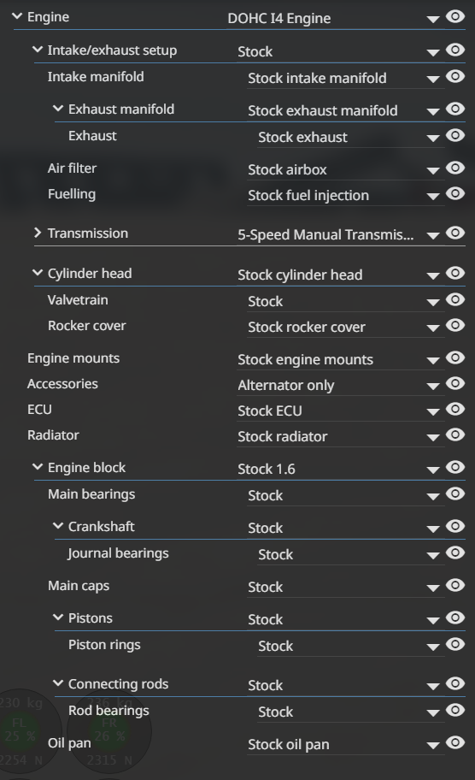475x780 pixels.
Task: Hide the Engine part with eye icon
Action: tap(455, 16)
